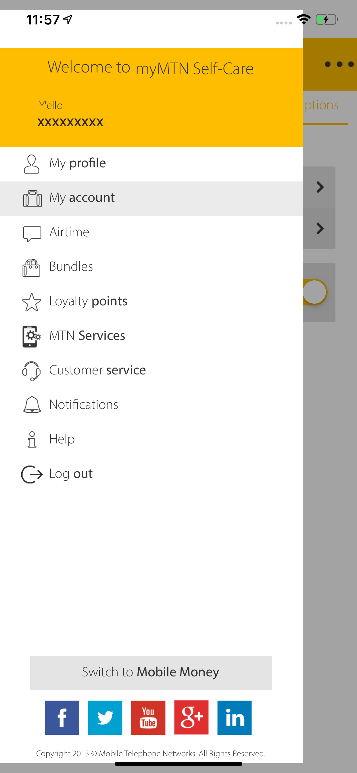The image size is (357, 773).
Task: Tap the My profile person icon
Action: [x=32, y=164]
